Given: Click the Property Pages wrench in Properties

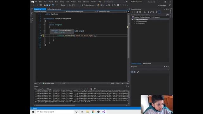Looking at the screenshot, I should (x=138, y=72).
